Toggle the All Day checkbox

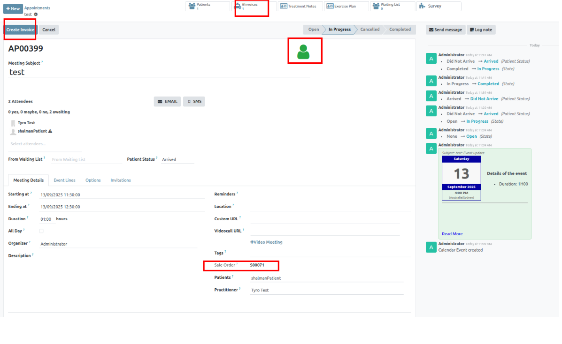coord(41,231)
